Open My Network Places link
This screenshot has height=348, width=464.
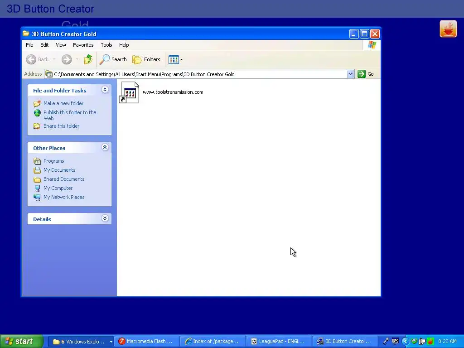click(x=64, y=197)
